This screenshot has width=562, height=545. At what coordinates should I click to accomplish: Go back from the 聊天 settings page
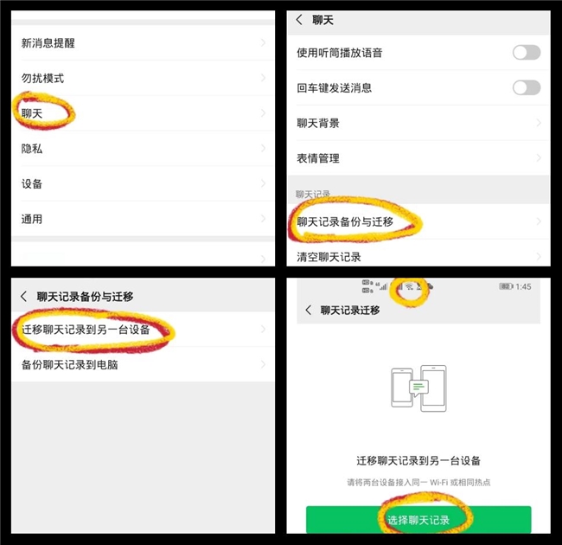coord(300,20)
